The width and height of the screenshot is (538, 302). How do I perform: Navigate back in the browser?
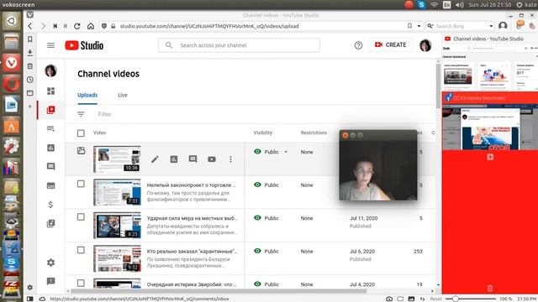30,26
